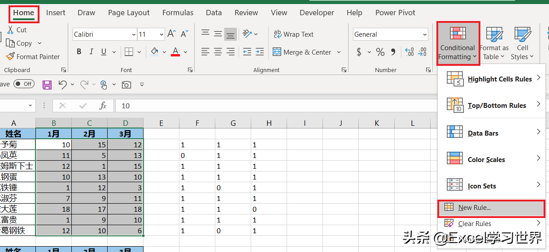Open the Copy dropdown arrow

point(39,43)
